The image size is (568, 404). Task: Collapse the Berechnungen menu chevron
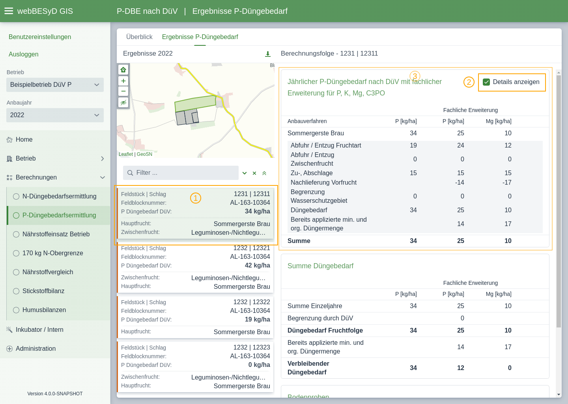pos(103,178)
